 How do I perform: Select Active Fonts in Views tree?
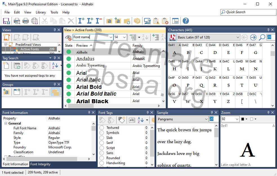coord(30,49)
